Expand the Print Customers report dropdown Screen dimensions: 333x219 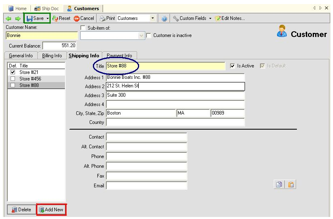click(153, 18)
